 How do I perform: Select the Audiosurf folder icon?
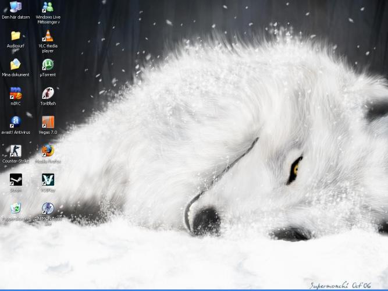click(x=16, y=36)
